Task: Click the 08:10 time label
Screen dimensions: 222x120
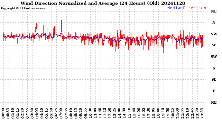Action: pyautogui.click(x=71, y=114)
